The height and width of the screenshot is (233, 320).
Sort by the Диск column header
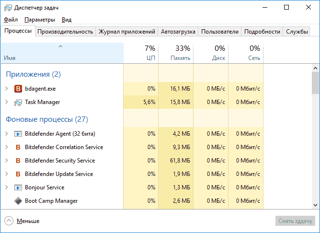coord(211,53)
